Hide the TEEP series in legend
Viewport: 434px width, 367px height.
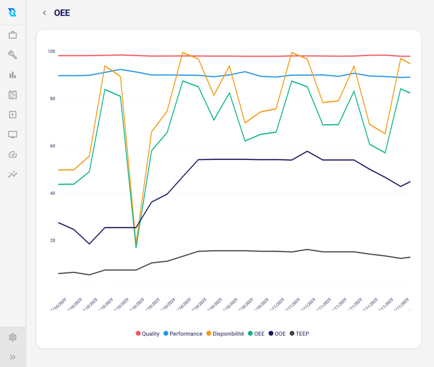tap(299, 334)
